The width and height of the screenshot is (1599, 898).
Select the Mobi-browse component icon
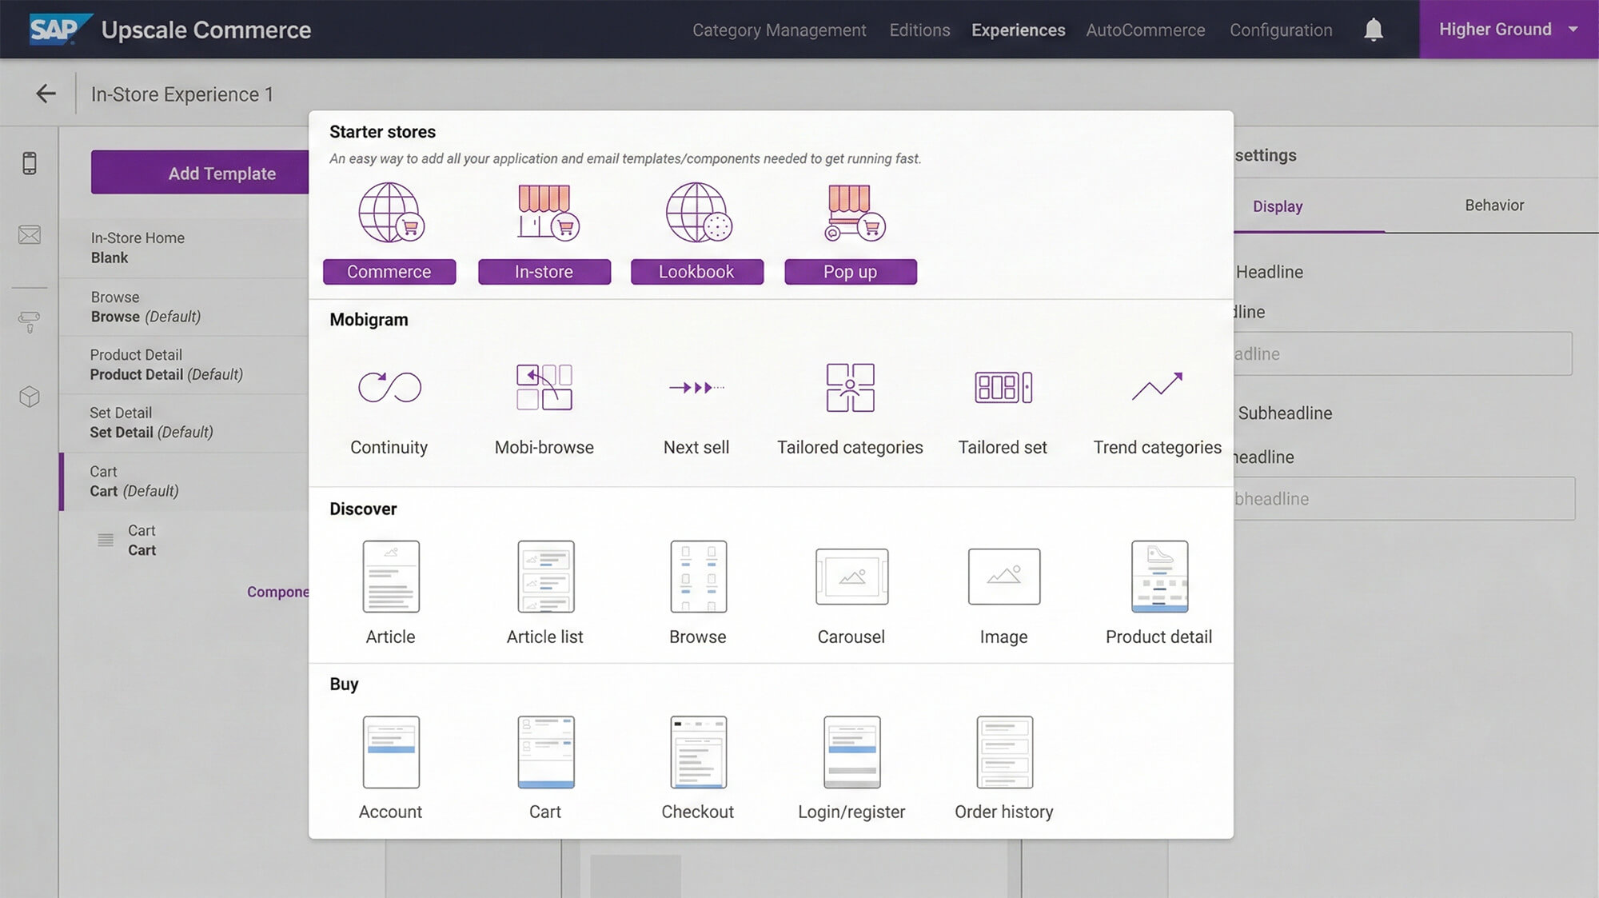point(544,387)
